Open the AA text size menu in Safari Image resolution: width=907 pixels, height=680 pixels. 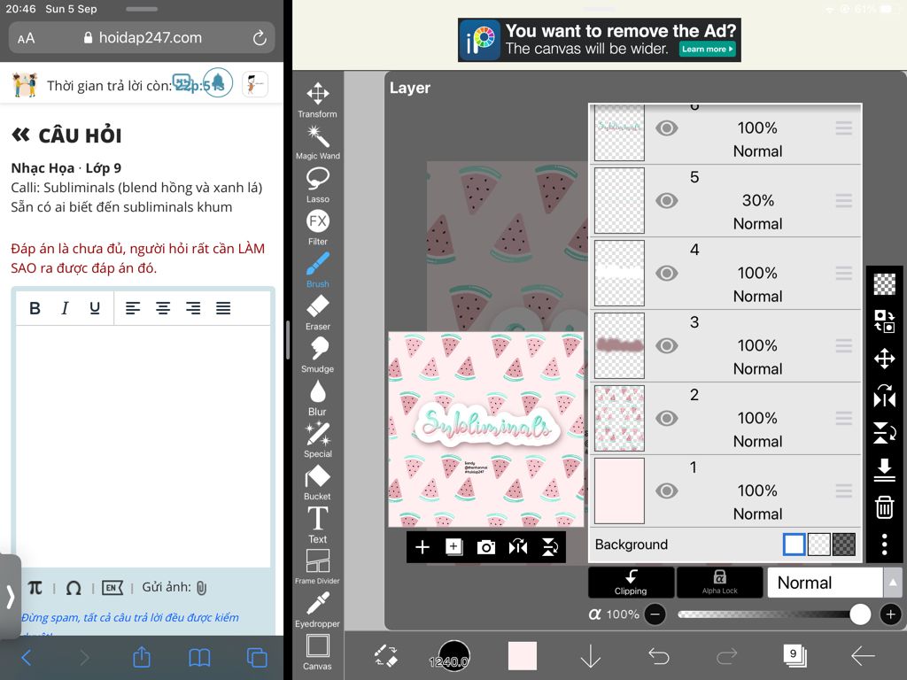coord(26,38)
